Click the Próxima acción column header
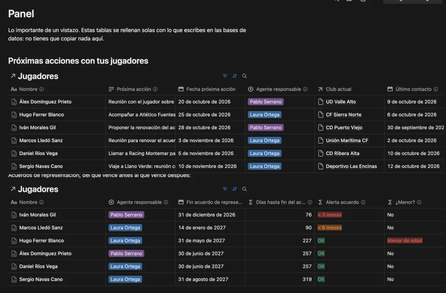 140,89
